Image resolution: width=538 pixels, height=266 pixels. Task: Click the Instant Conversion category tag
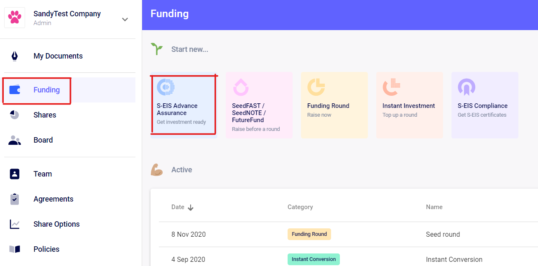coord(314,259)
